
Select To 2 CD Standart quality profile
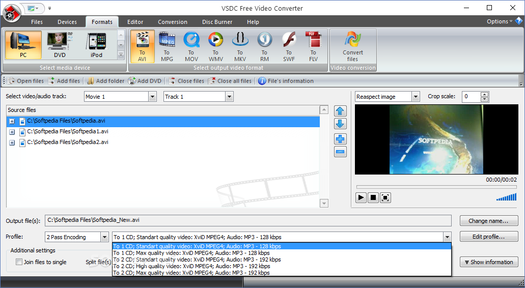tap(282, 260)
